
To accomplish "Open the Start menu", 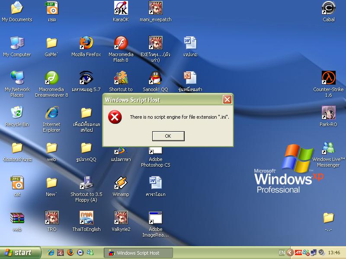I will click(x=20, y=253).
